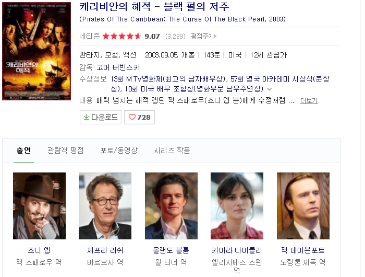Click 평점주기 rating link with arrow
This screenshot has width=365, height=277.
[204, 36]
